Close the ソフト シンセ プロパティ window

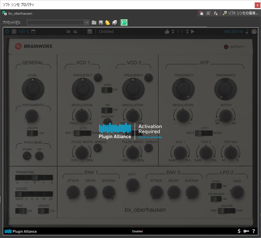click(x=257, y=5)
